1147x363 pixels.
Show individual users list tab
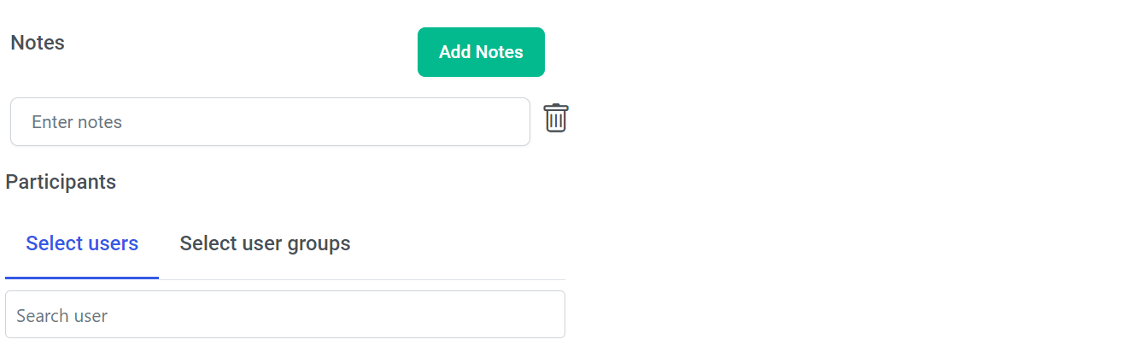click(82, 243)
